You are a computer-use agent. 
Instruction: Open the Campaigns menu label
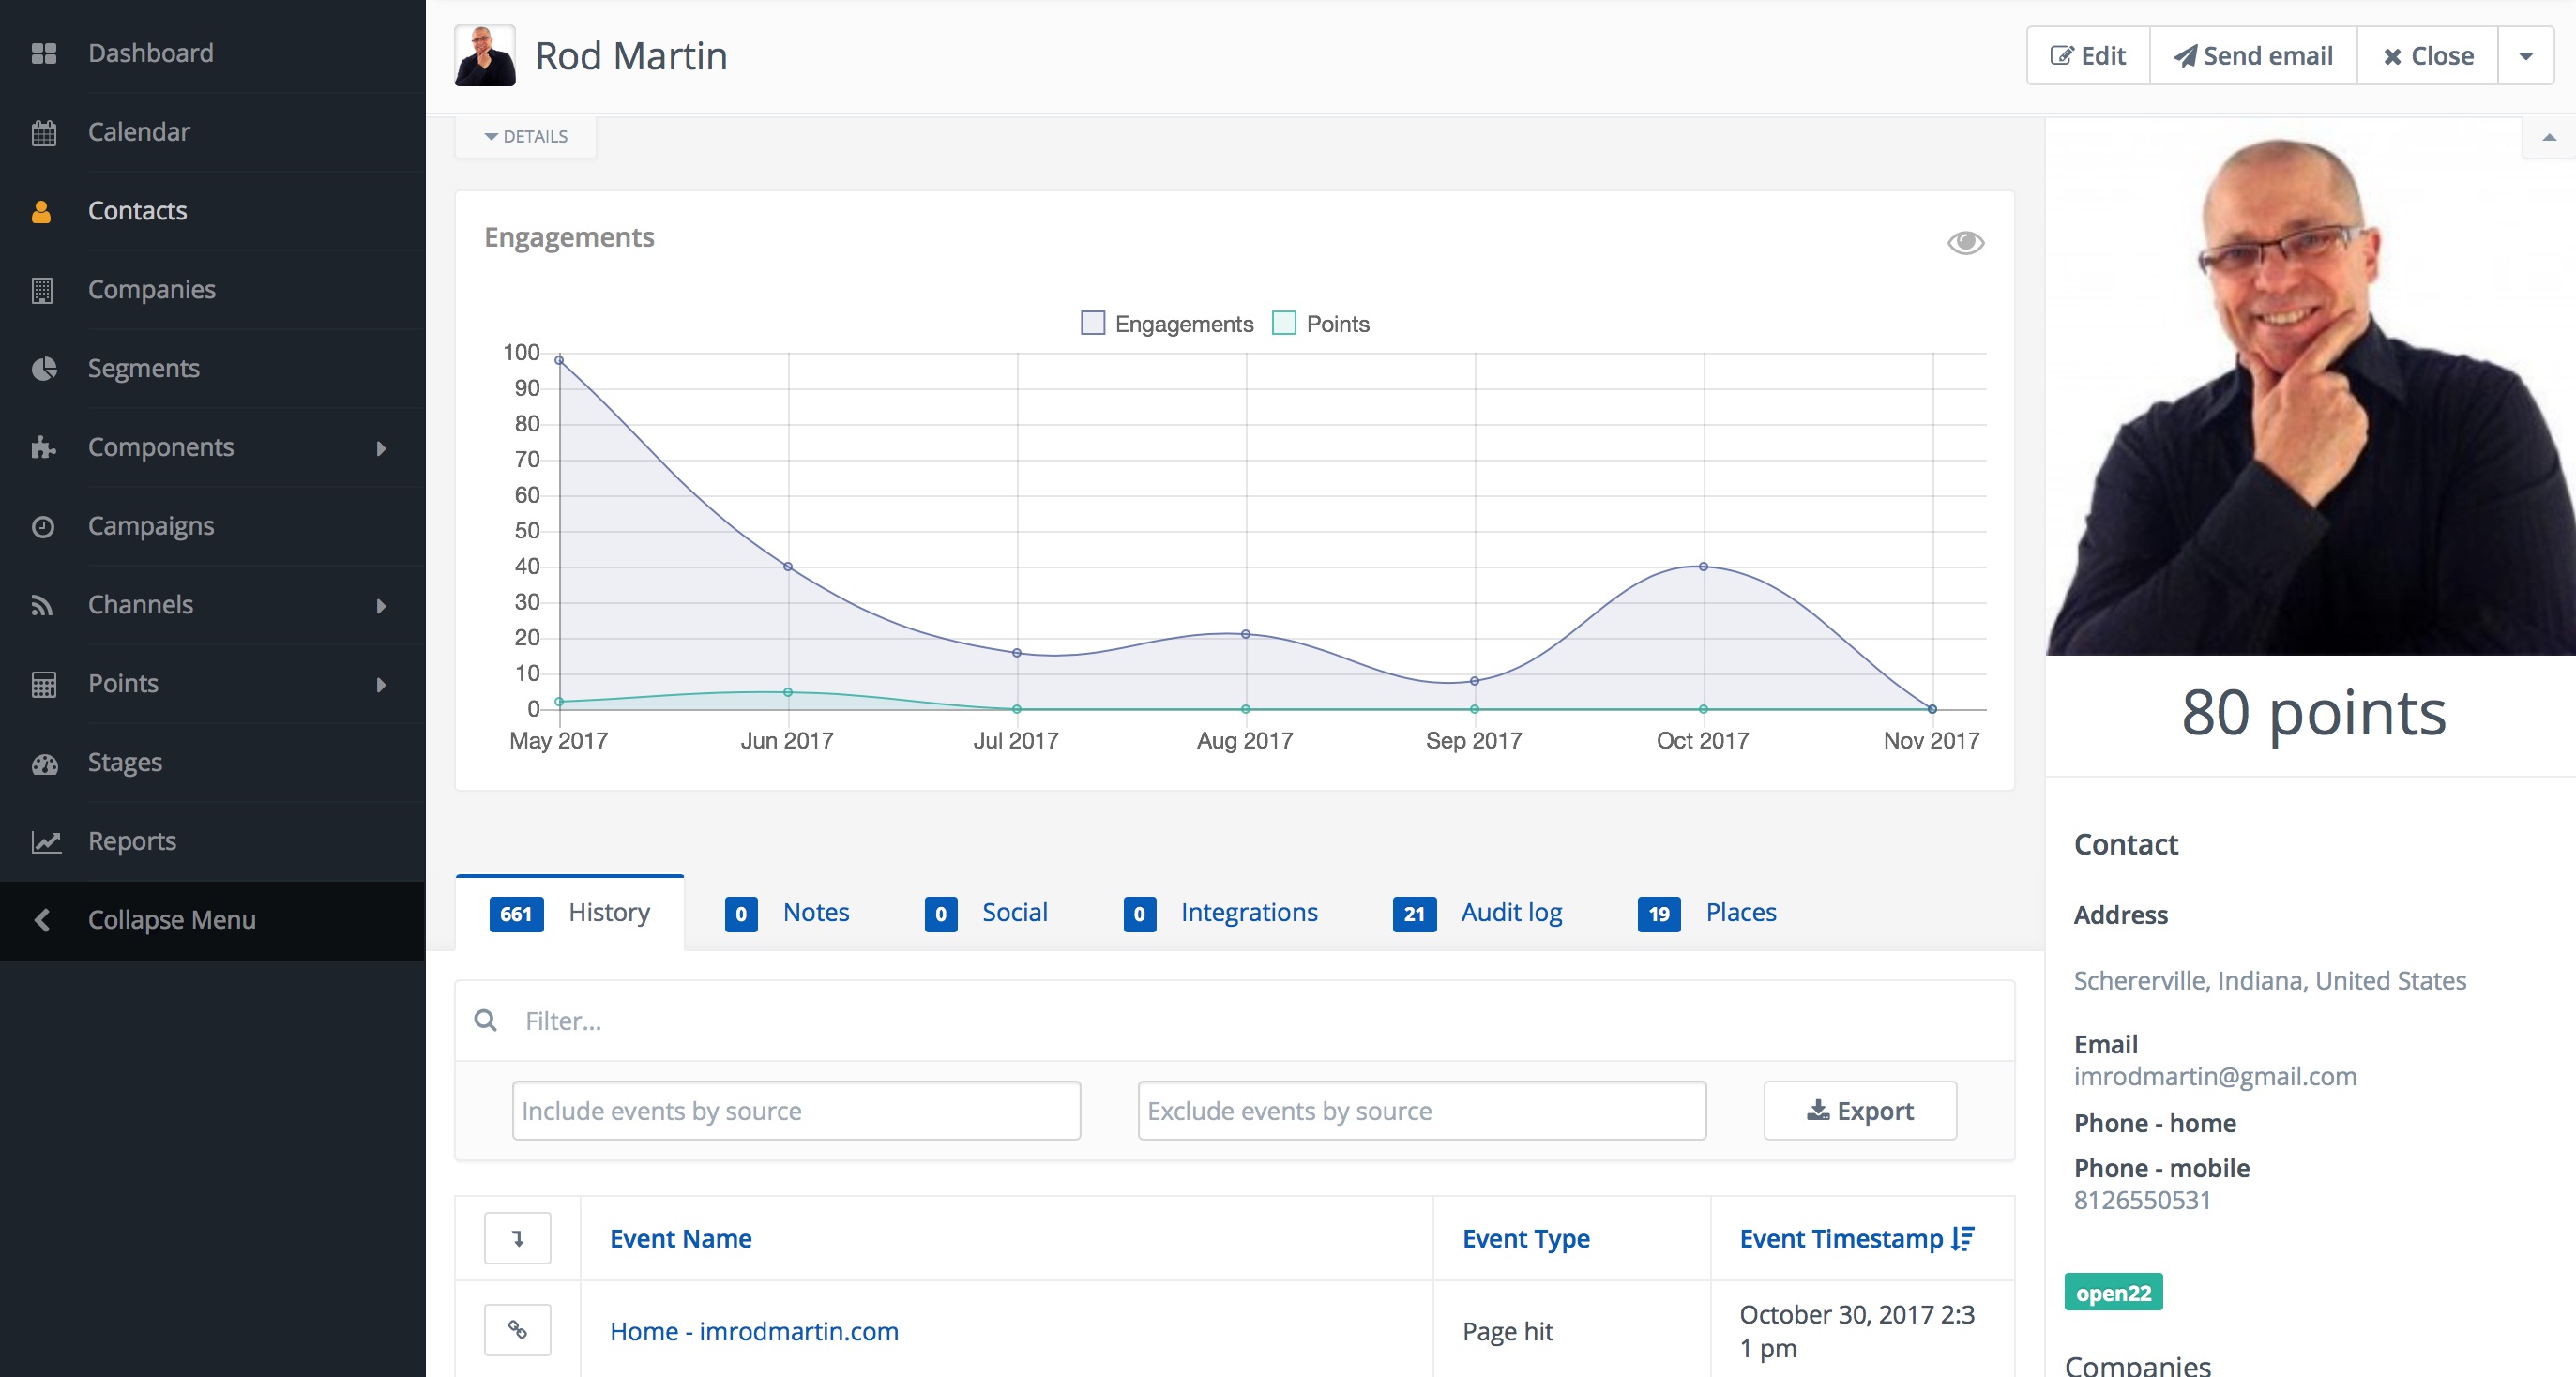(151, 526)
